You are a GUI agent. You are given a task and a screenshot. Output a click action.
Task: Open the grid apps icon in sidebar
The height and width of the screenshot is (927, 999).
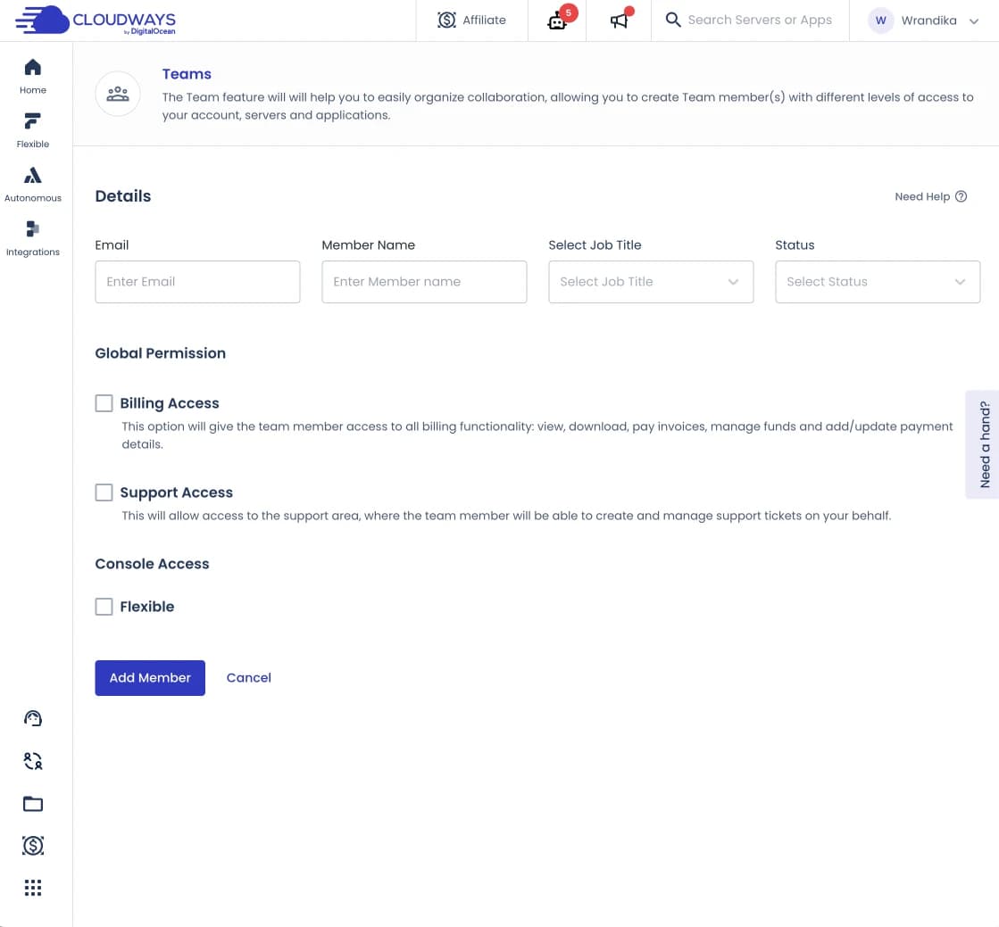coord(33,888)
